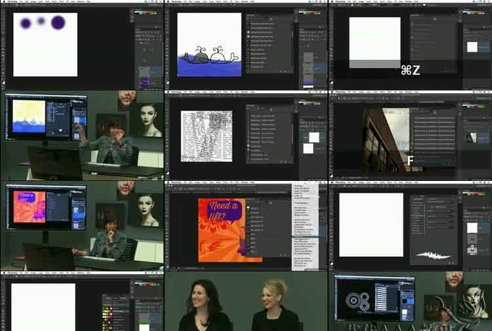
Task: Select the blue water layer thumbnail in whale frame
Action: (308, 81)
